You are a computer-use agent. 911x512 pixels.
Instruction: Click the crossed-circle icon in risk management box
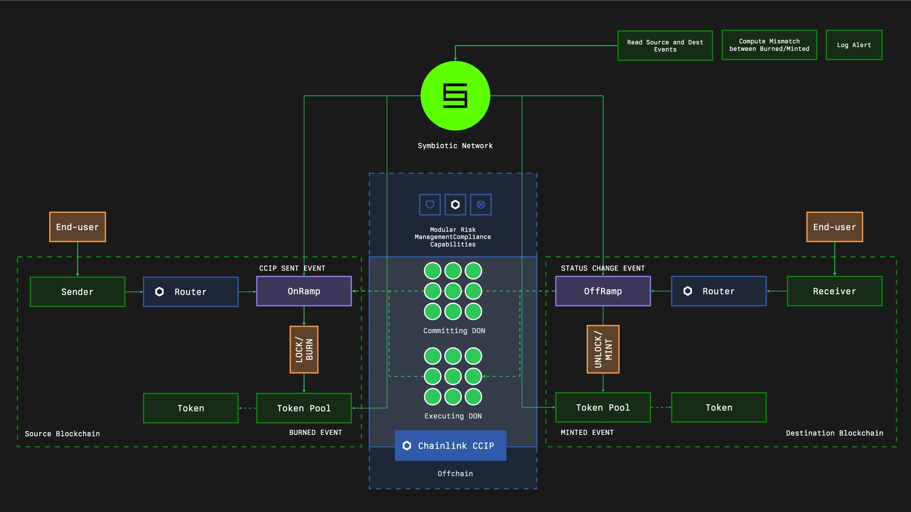(480, 204)
